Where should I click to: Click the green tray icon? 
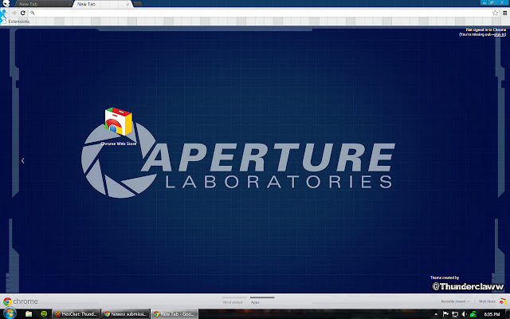click(473, 314)
